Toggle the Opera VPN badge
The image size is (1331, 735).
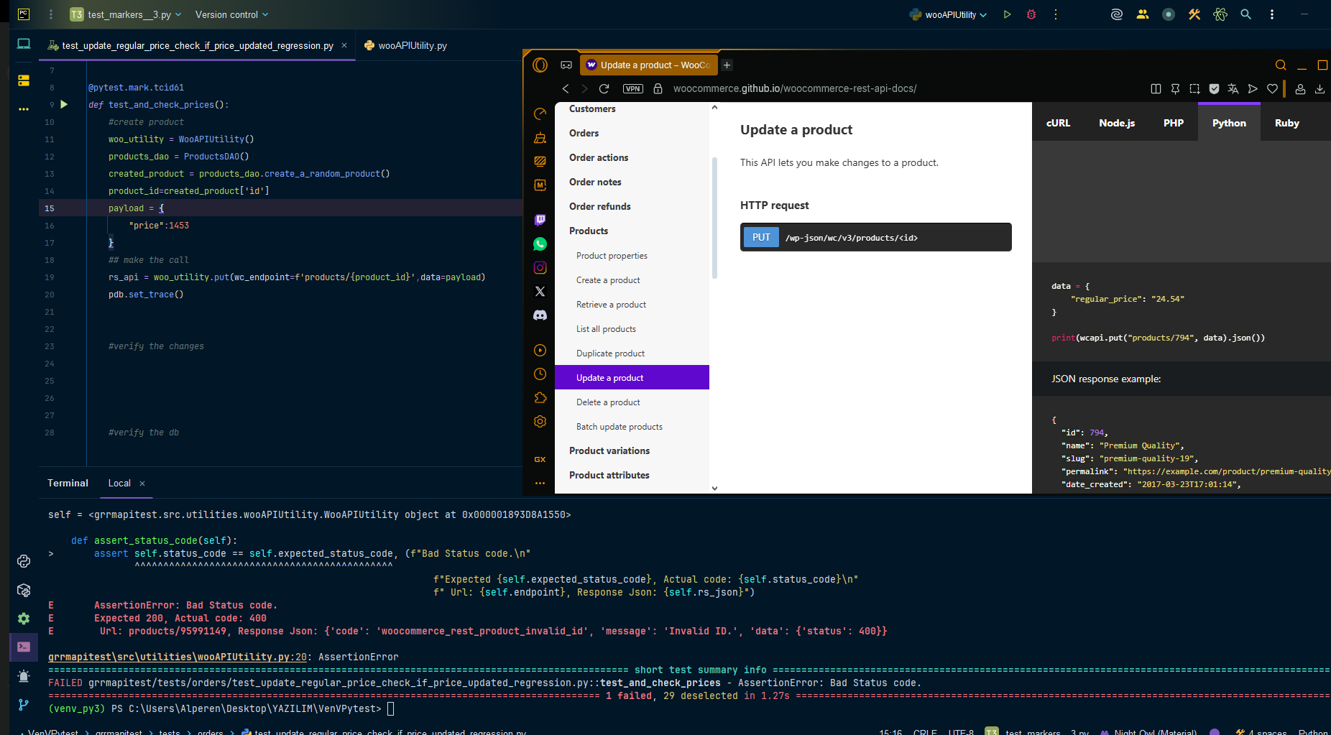point(633,88)
